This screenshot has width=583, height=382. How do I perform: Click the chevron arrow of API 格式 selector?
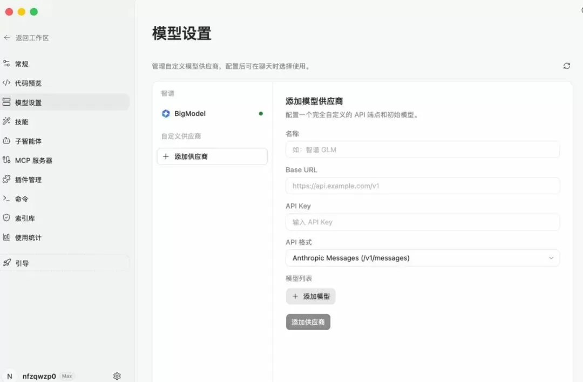click(551, 258)
